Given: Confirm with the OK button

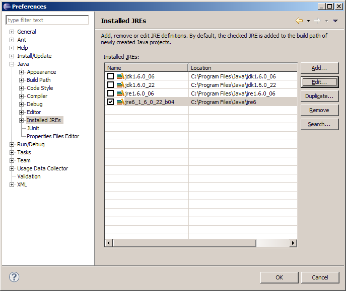Looking at the screenshot, I should pos(280,277).
